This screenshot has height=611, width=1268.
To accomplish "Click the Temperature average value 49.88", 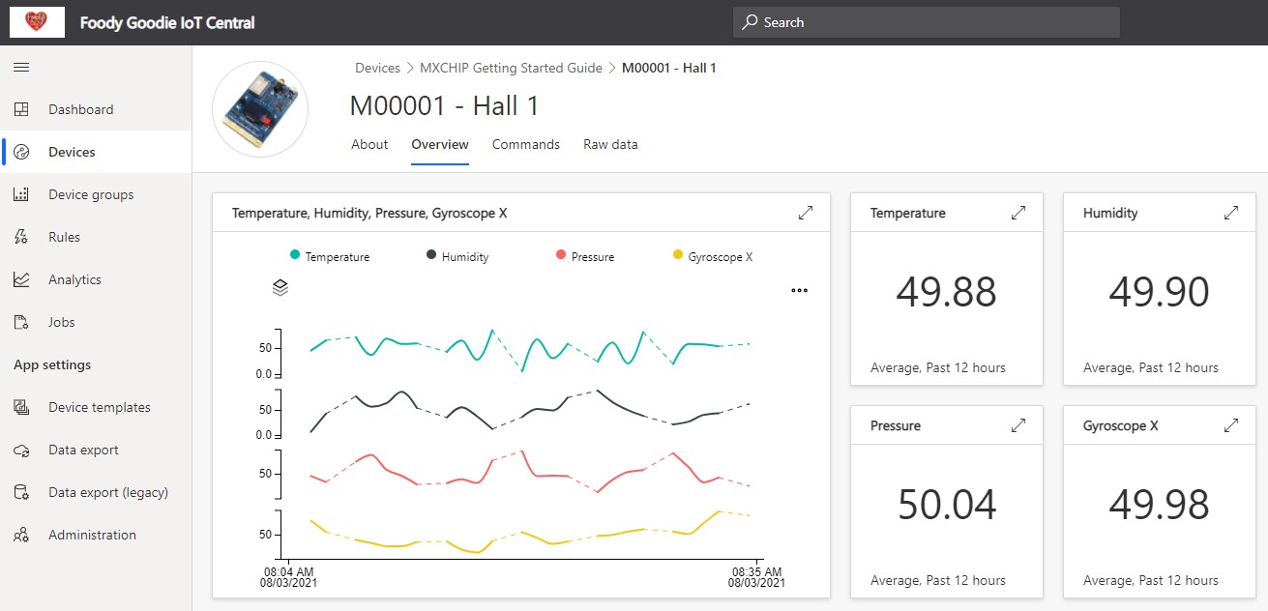I will [x=946, y=291].
